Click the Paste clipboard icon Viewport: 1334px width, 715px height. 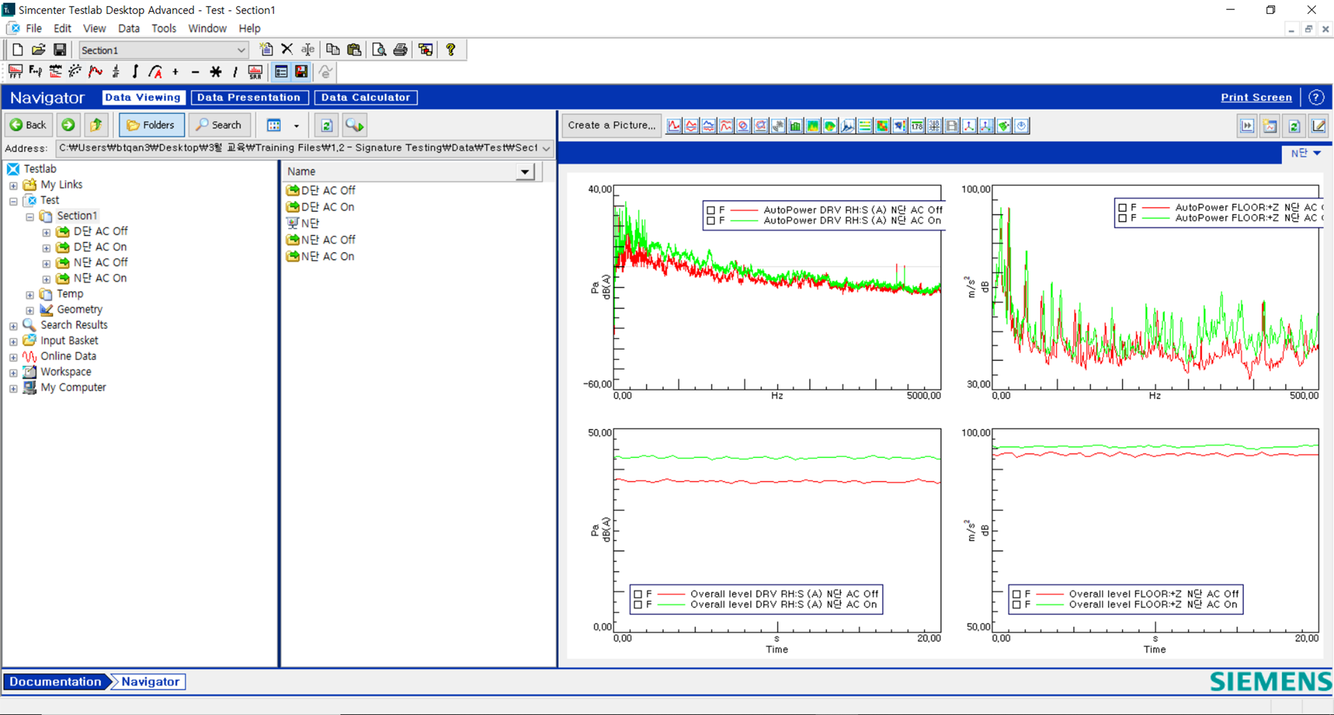(354, 49)
